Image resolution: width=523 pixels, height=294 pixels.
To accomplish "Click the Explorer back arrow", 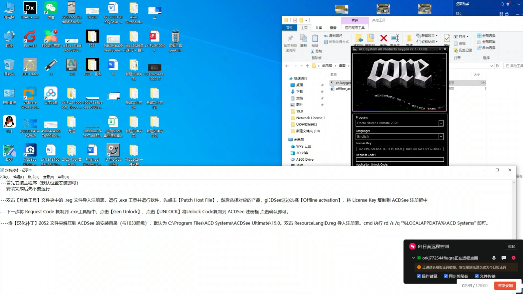I will tap(287, 66).
